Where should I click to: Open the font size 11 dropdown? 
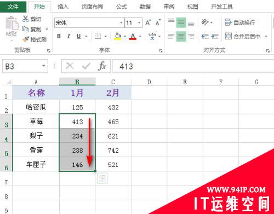click(139, 22)
